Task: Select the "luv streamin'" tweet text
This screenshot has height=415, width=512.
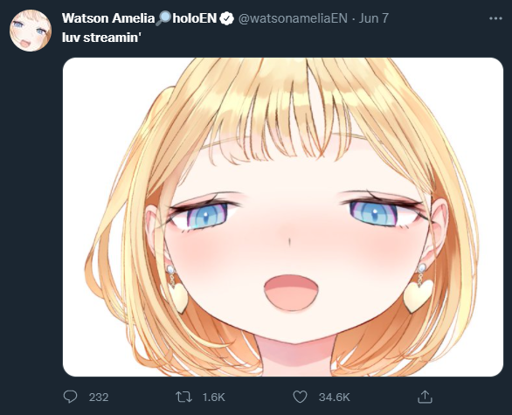Action: coord(101,38)
